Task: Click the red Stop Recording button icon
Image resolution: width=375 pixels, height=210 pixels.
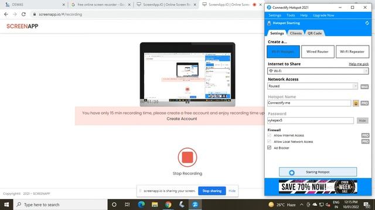Action: [x=187, y=157]
